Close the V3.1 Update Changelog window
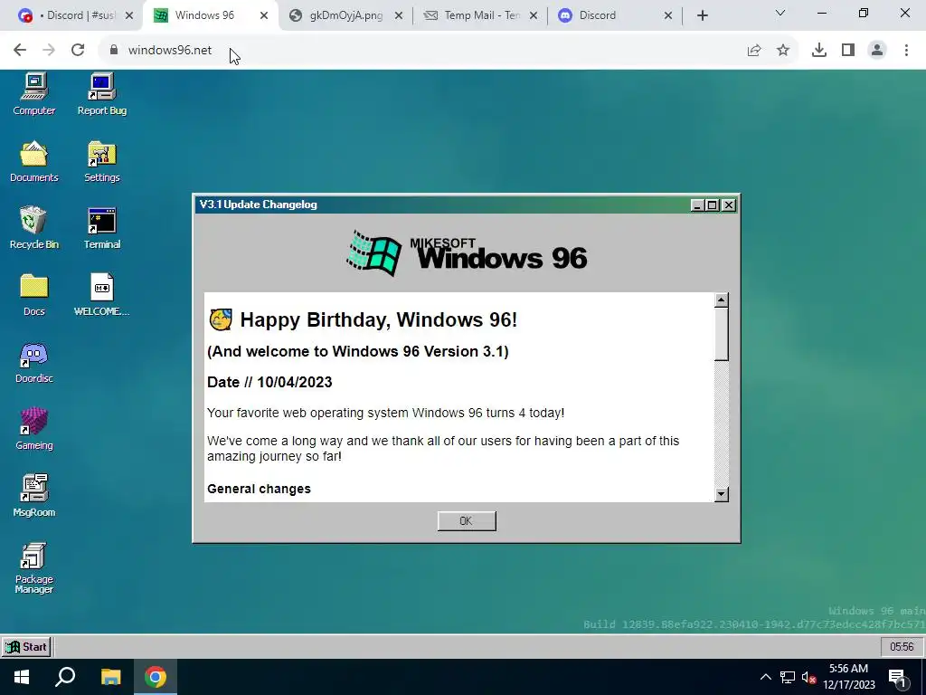Image resolution: width=926 pixels, height=695 pixels. [729, 205]
